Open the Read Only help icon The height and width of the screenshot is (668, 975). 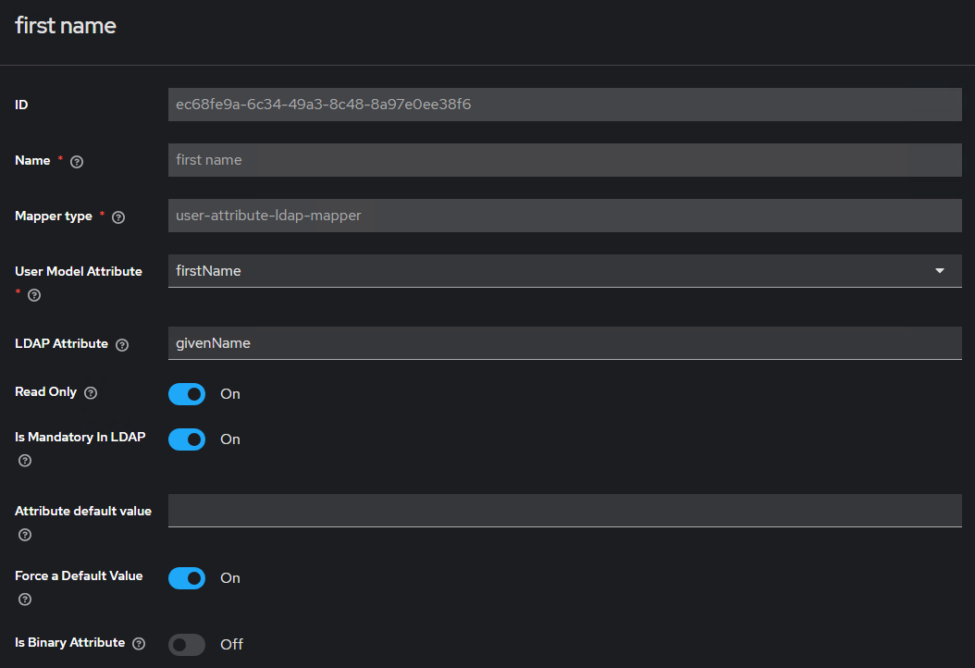[x=91, y=392]
